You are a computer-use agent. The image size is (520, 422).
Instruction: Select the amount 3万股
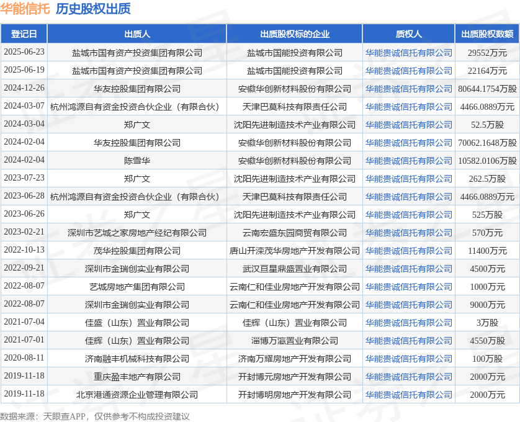tap(487, 323)
